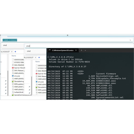Click the cmd terminal tab icon
134x134 pixels.
click(x=50, y=50)
